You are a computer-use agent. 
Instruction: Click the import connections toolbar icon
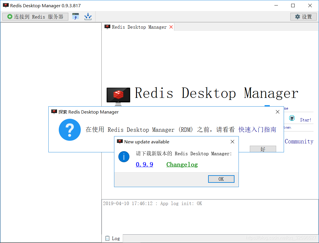tap(76, 16)
